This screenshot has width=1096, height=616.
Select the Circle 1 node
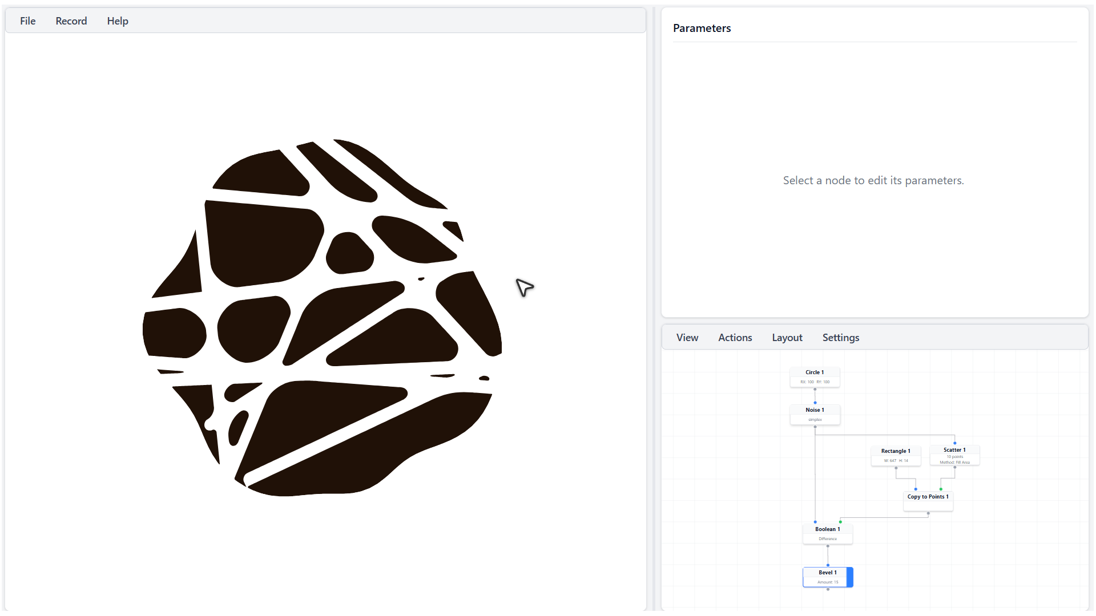tap(815, 372)
